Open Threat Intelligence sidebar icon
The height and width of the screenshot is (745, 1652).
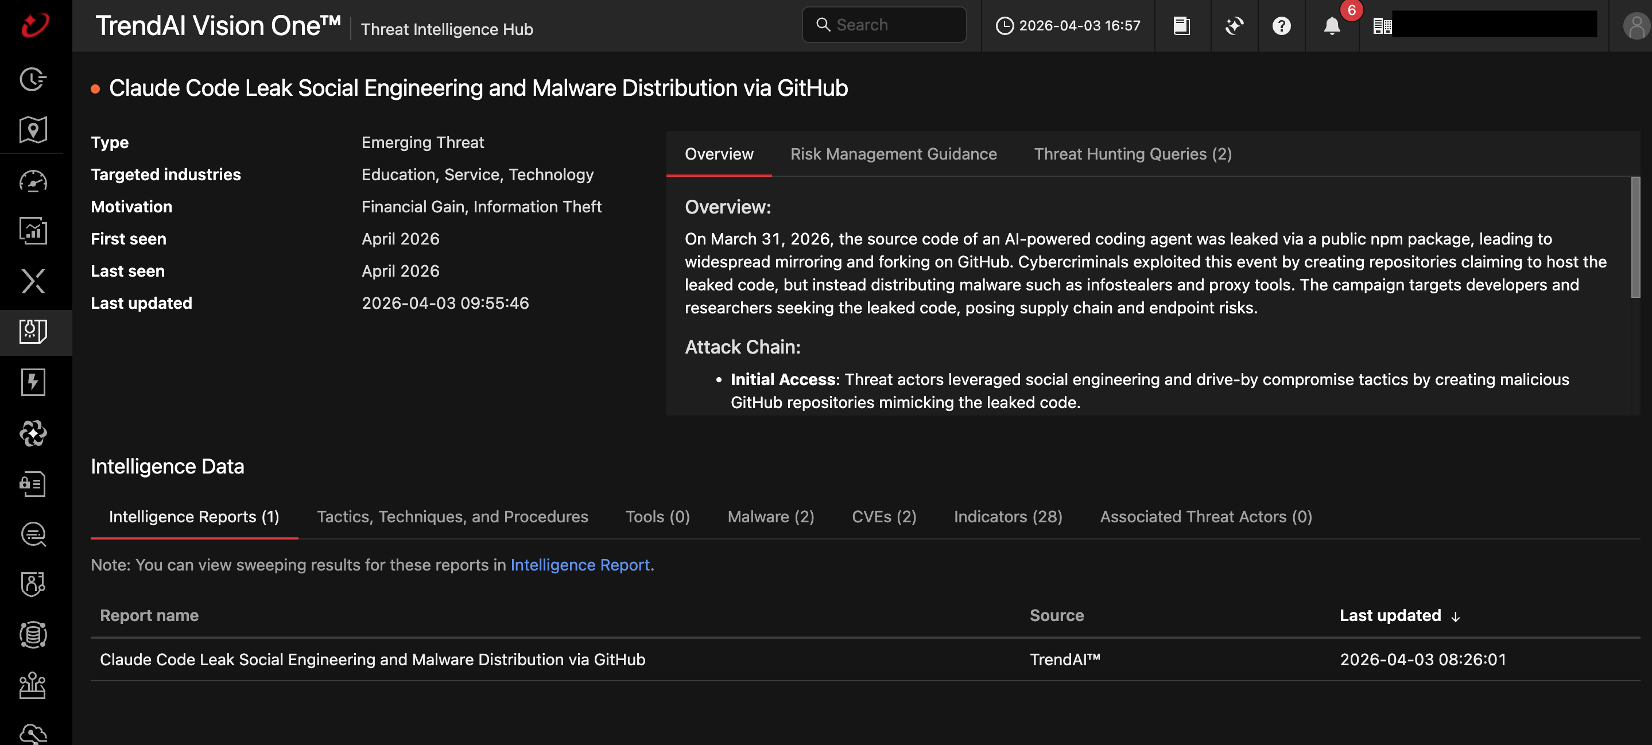pos(33,332)
